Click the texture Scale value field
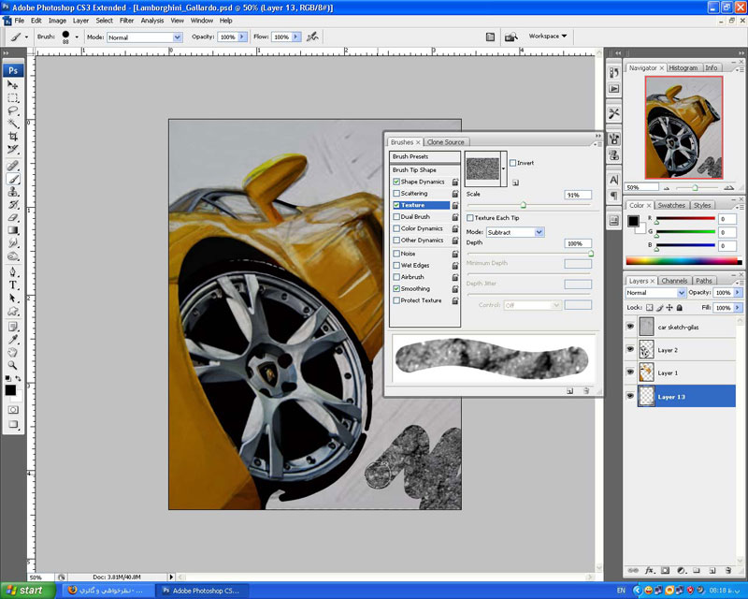 click(578, 195)
